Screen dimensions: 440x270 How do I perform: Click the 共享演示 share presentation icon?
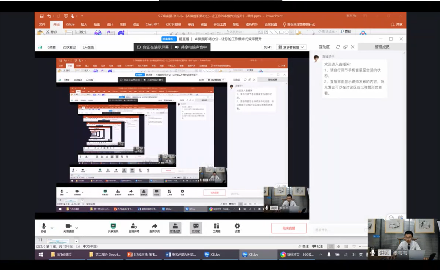tap(113, 227)
